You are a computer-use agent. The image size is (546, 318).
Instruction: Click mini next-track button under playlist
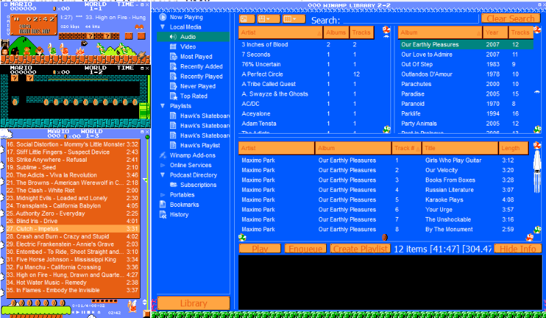click(94, 312)
